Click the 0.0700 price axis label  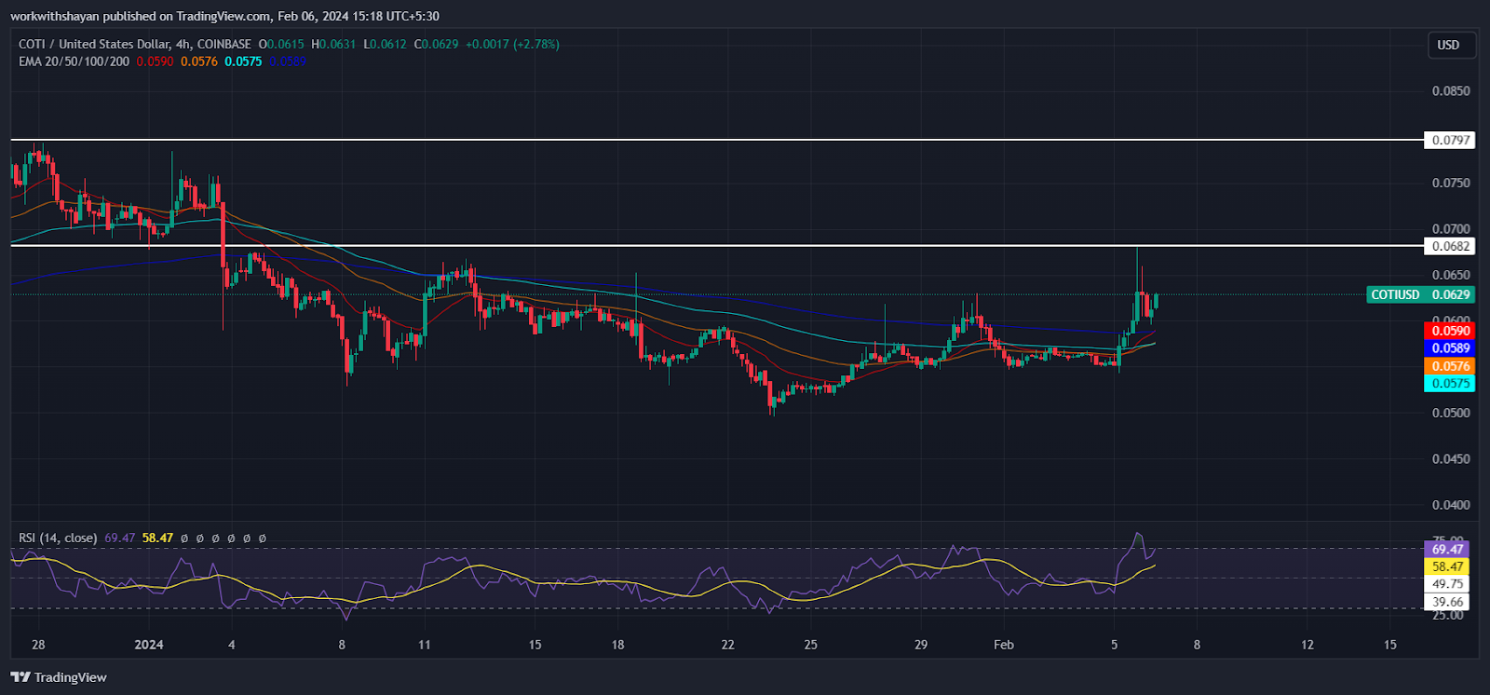[x=1451, y=228]
